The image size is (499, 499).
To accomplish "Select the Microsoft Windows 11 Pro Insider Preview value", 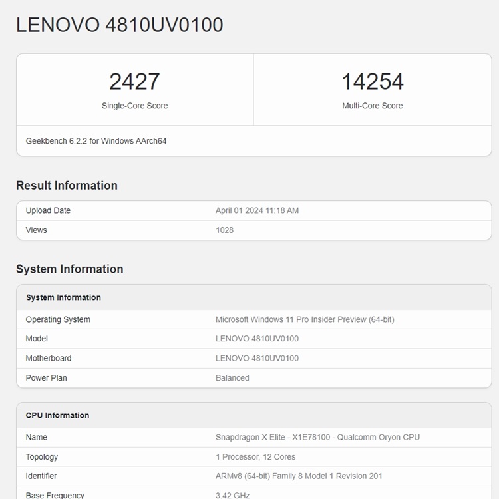I will point(305,319).
